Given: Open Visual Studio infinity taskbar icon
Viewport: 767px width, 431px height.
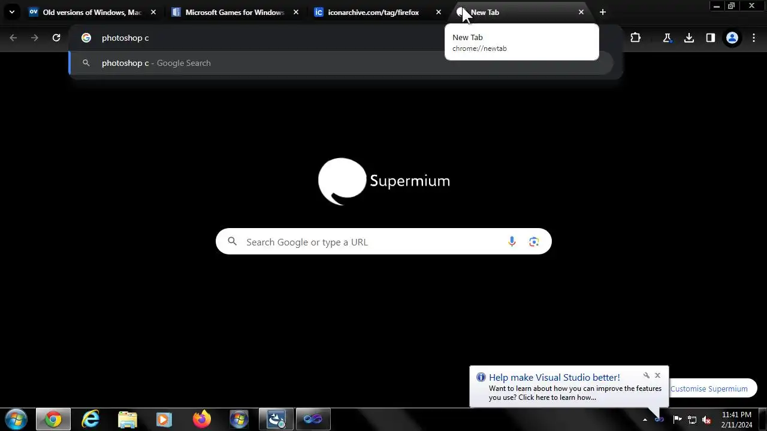Looking at the screenshot, I should [313, 420].
